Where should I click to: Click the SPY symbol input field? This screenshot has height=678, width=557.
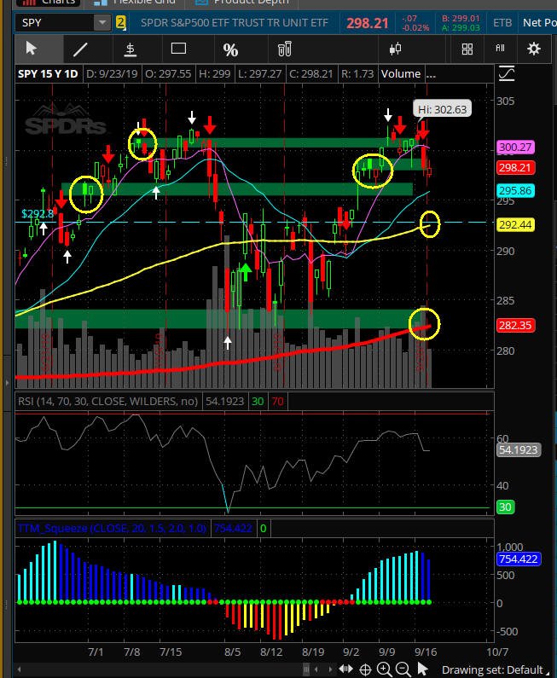55,22
